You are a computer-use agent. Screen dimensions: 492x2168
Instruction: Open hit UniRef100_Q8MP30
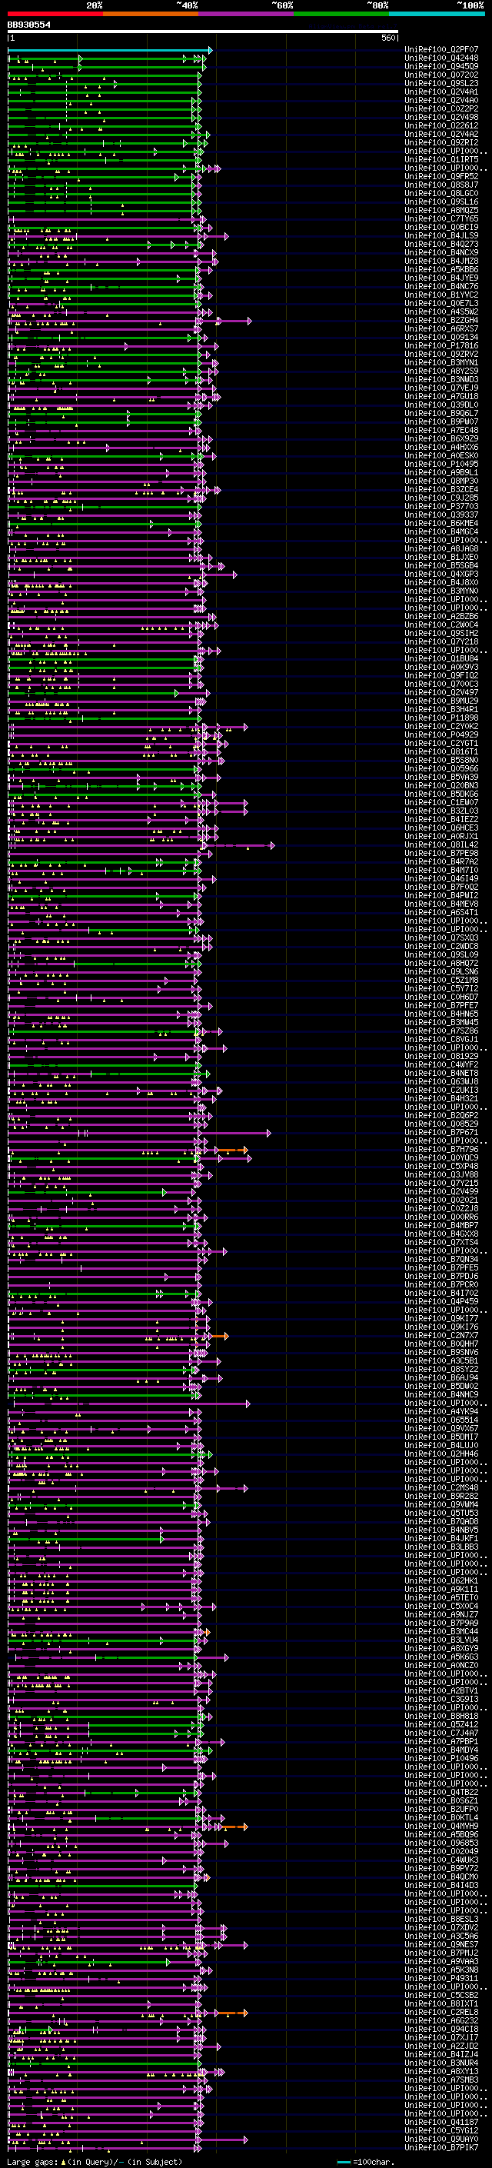click(x=440, y=481)
